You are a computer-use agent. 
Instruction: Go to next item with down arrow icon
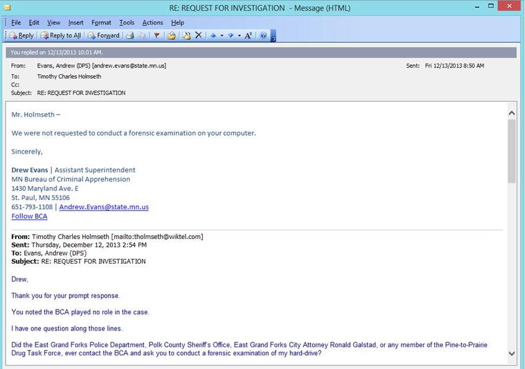tap(230, 35)
